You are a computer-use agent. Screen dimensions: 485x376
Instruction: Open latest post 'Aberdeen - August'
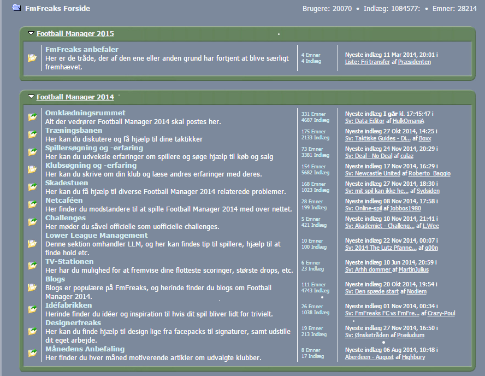(x=369, y=357)
